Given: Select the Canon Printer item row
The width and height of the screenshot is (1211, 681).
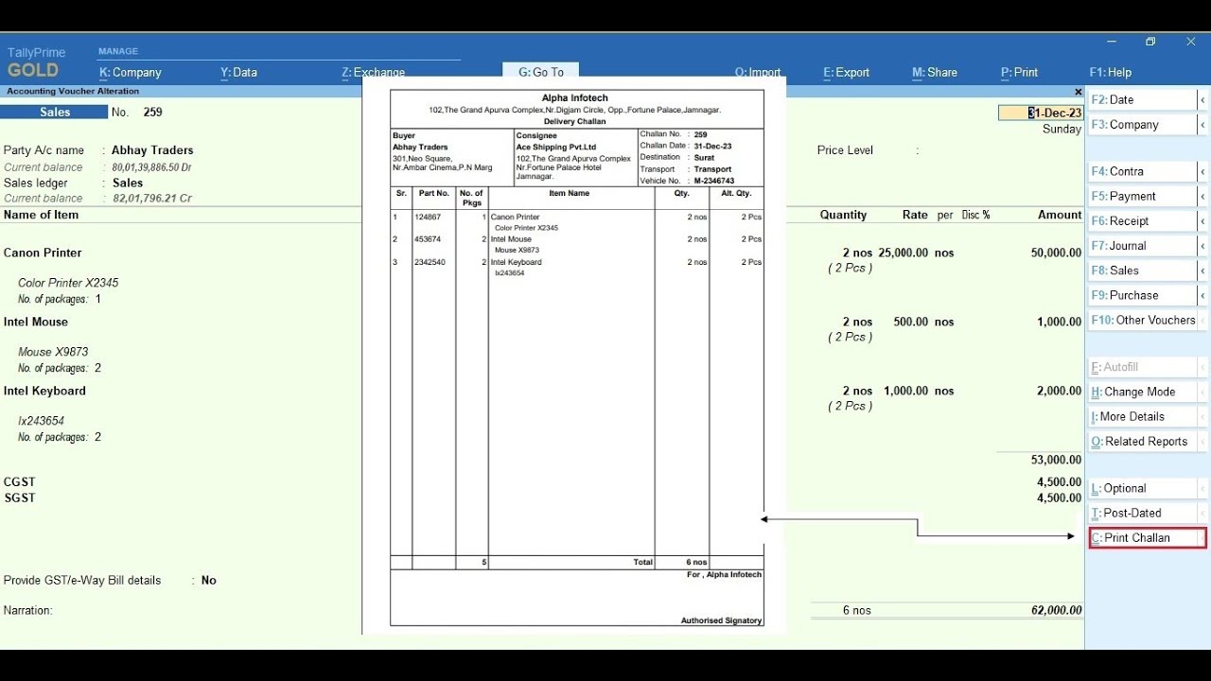Looking at the screenshot, I should (x=43, y=253).
